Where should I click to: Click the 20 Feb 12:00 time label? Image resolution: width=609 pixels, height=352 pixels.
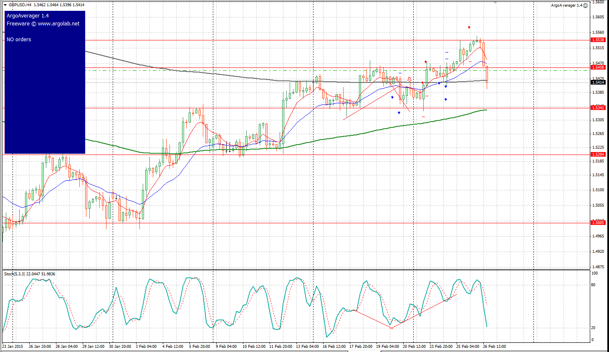click(414, 347)
